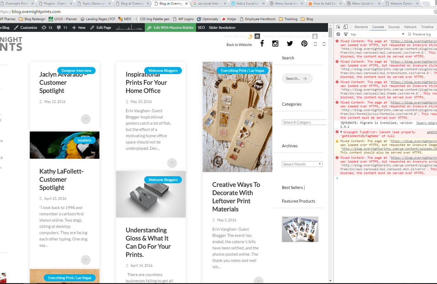Click the console filter funnel icon
Image resolution: width=437 pixels, height=284 pixels.
tap(346, 34)
